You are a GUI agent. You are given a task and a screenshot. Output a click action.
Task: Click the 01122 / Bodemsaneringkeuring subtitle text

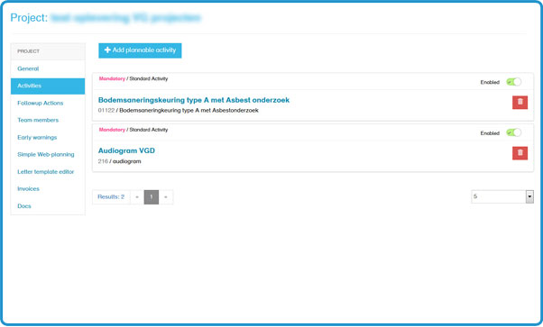pyautogui.click(x=179, y=111)
